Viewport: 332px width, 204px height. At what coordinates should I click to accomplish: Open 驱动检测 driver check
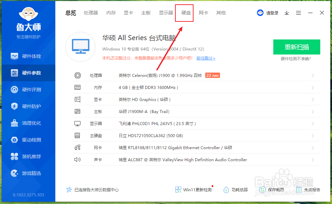tap(29, 139)
